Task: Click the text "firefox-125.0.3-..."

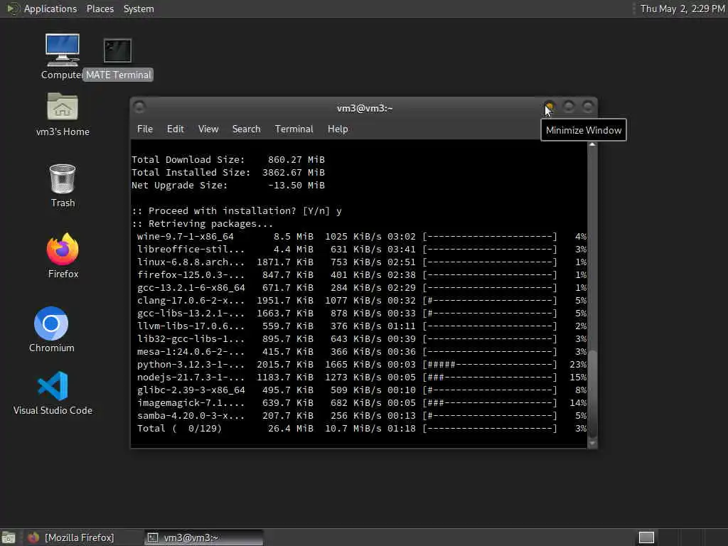Action: [191, 275]
